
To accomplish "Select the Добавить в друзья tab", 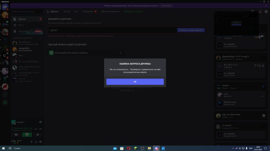I will tap(133, 12).
